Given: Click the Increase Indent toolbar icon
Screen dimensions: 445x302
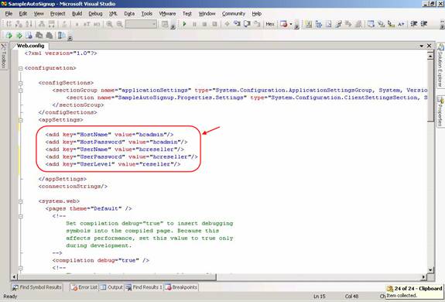Looking at the screenshot, I should [424, 24].
